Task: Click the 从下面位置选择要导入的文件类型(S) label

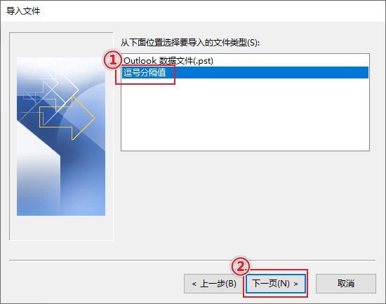Action: click(x=189, y=43)
